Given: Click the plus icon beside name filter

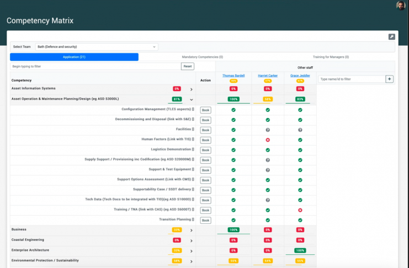Looking at the screenshot, I should 389,79.
